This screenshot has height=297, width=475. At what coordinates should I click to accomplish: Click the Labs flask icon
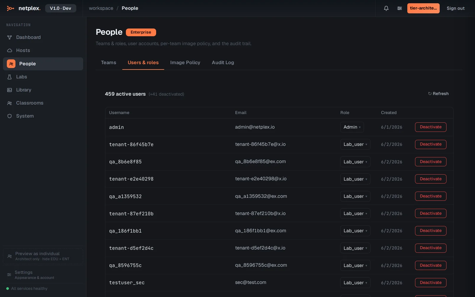pos(9,77)
